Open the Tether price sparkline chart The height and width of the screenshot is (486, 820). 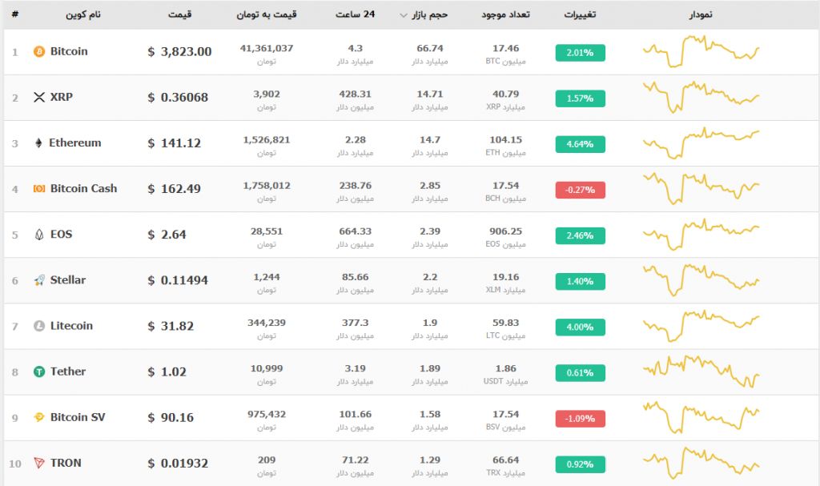[x=701, y=372]
